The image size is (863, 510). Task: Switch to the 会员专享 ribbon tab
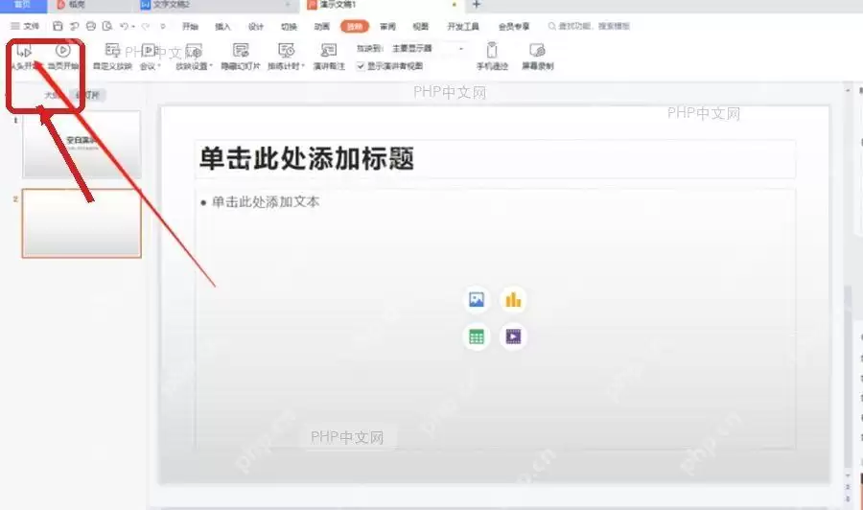[514, 27]
